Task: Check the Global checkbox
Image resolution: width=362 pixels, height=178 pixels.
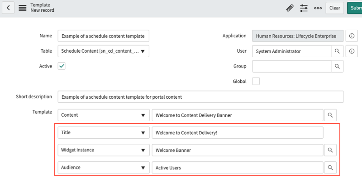Action: coord(256,81)
